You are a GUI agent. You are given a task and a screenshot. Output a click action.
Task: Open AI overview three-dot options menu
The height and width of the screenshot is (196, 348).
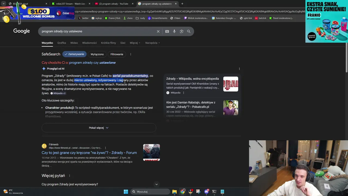(x=239, y=69)
